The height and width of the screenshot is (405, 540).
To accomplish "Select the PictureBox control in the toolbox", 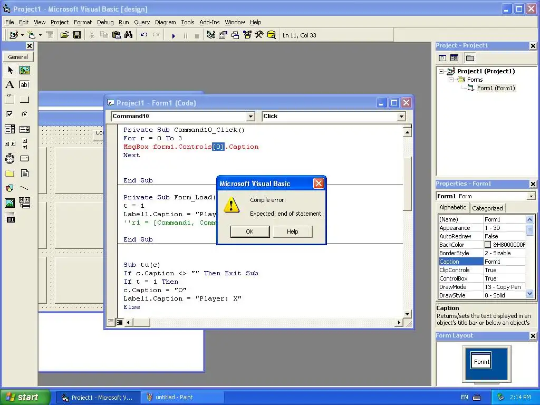I will 24,70.
